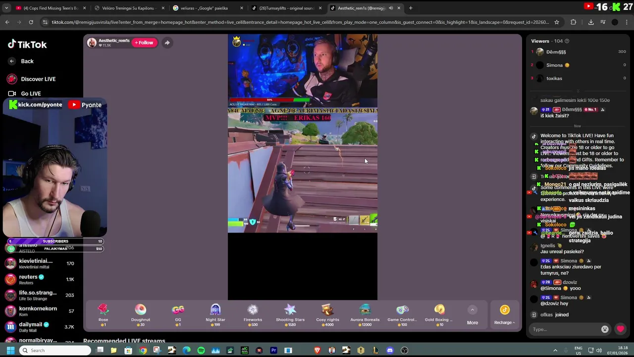The width and height of the screenshot is (634, 357).
Task: Click the browser back arrow
Action: [7, 22]
